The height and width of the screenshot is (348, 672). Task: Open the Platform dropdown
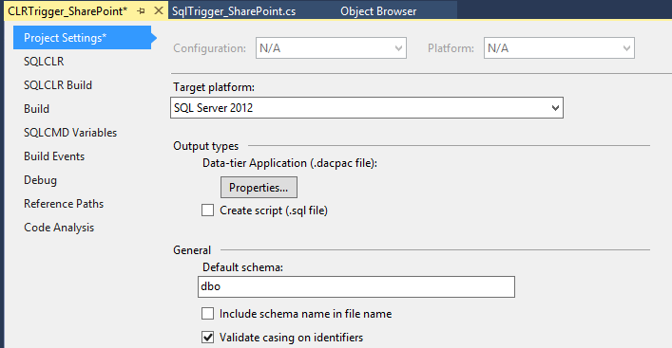[559, 47]
